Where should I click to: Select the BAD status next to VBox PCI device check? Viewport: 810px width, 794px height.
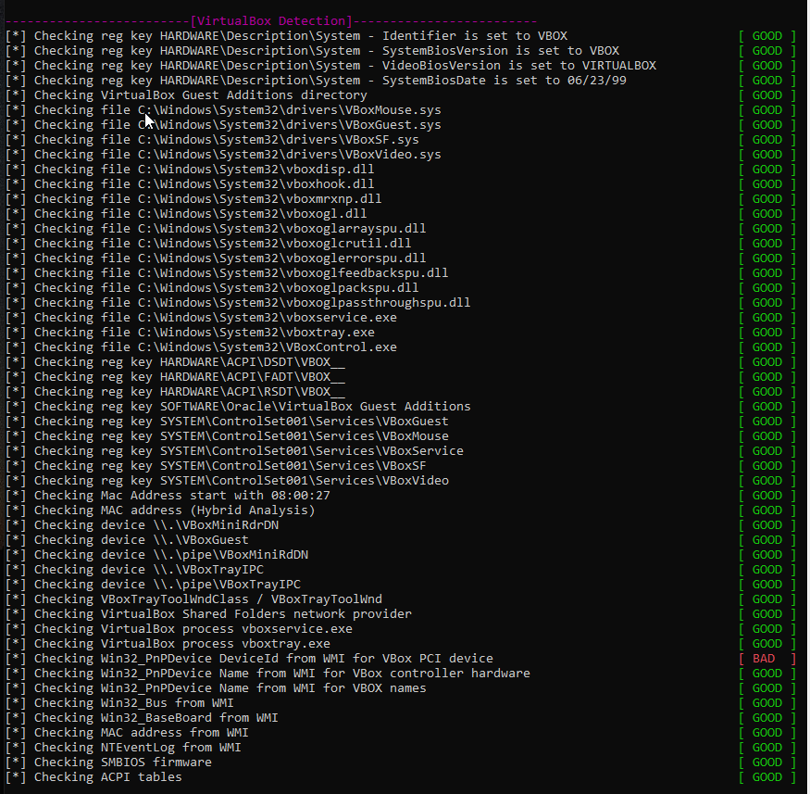(765, 658)
